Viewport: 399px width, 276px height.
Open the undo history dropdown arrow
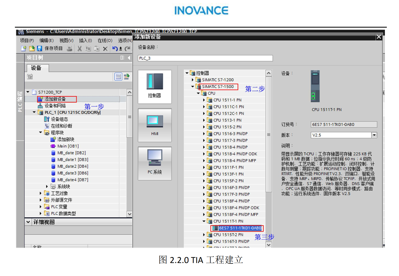(x=121, y=49)
